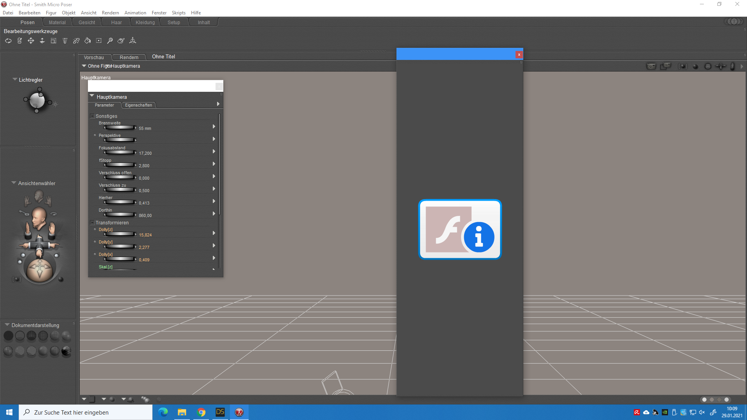Select the paint bucket Color tool

tap(88, 41)
